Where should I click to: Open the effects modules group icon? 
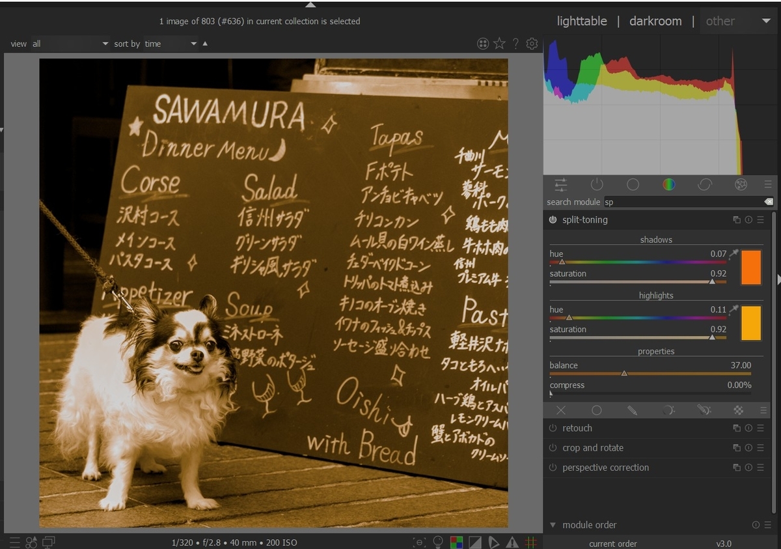(740, 184)
